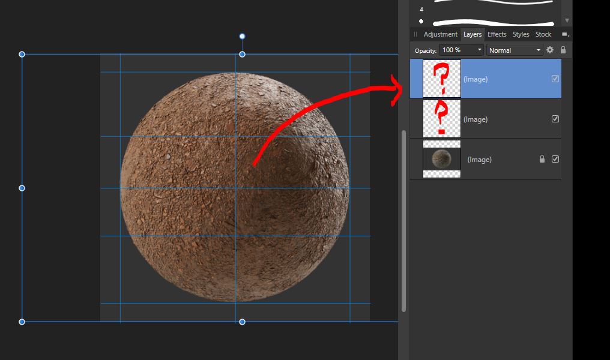Image resolution: width=610 pixels, height=360 pixels.
Task: Click the lock icon beside the gear
Action: [x=563, y=50]
